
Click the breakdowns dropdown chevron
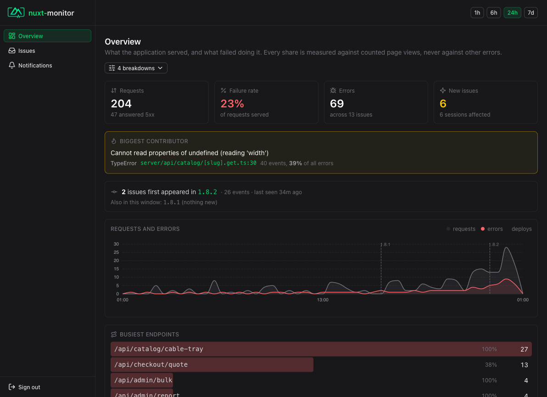pyautogui.click(x=160, y=68)
